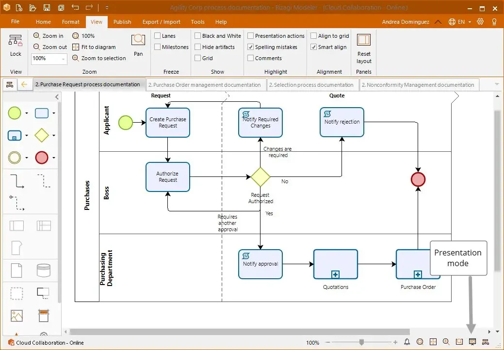Open the EN language dropdown

[x=460, y=22]
